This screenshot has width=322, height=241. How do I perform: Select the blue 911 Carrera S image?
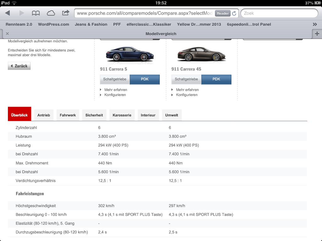130,54
